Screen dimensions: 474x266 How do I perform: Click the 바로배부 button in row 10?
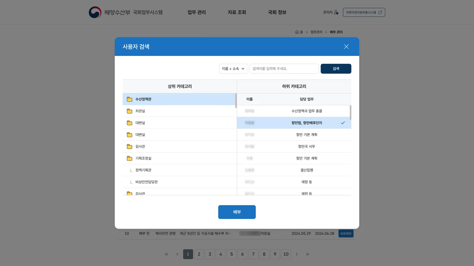346,233
